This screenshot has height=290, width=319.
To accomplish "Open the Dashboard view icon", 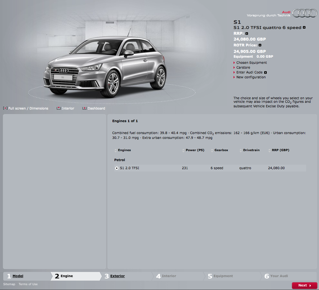I will [85, 108].
